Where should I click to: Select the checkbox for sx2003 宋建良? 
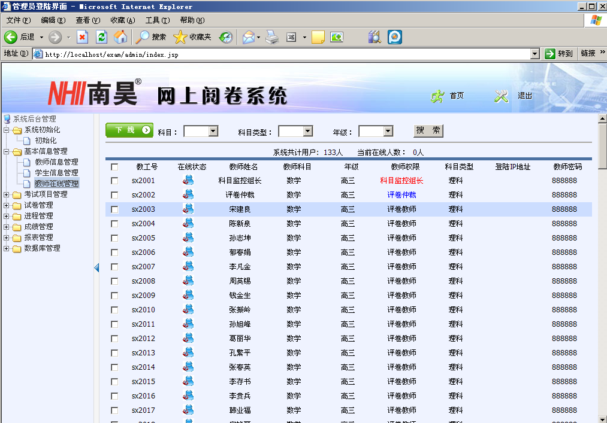(114, 209)
